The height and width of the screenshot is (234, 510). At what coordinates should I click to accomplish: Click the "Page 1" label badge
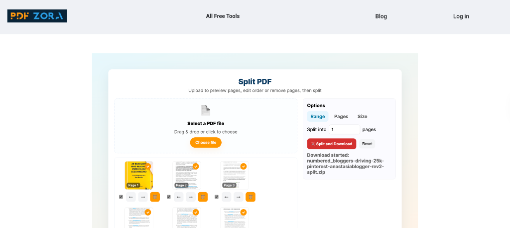point(133,185)
